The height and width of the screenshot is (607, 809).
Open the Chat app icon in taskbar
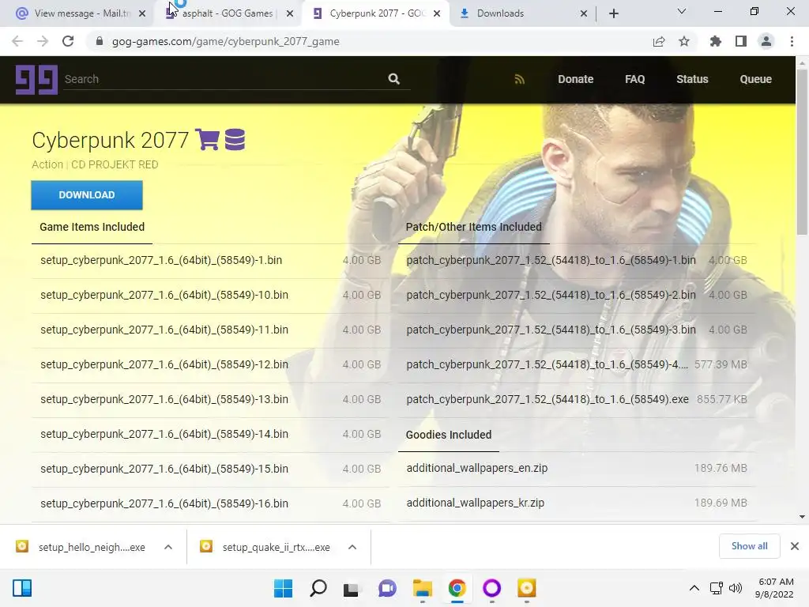click(x=387, y=588)
